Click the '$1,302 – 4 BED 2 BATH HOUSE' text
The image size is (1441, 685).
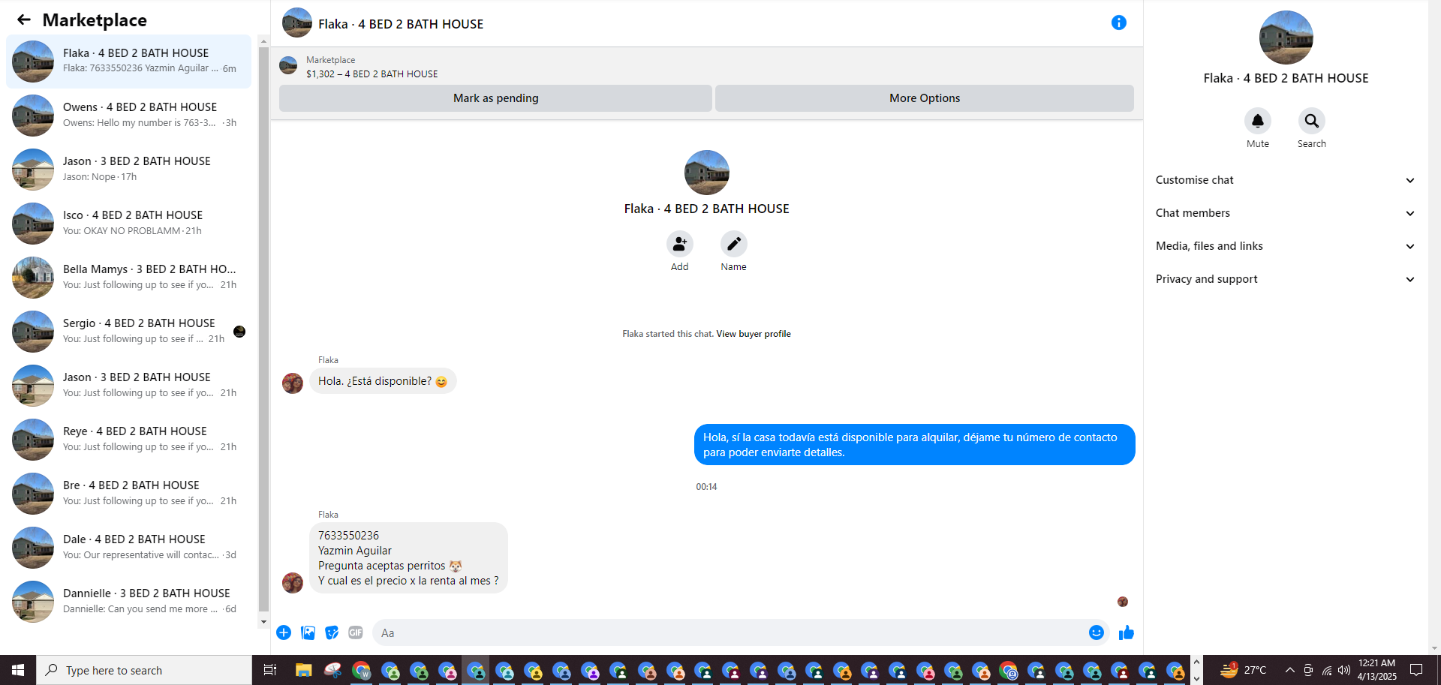pos(372,74)
